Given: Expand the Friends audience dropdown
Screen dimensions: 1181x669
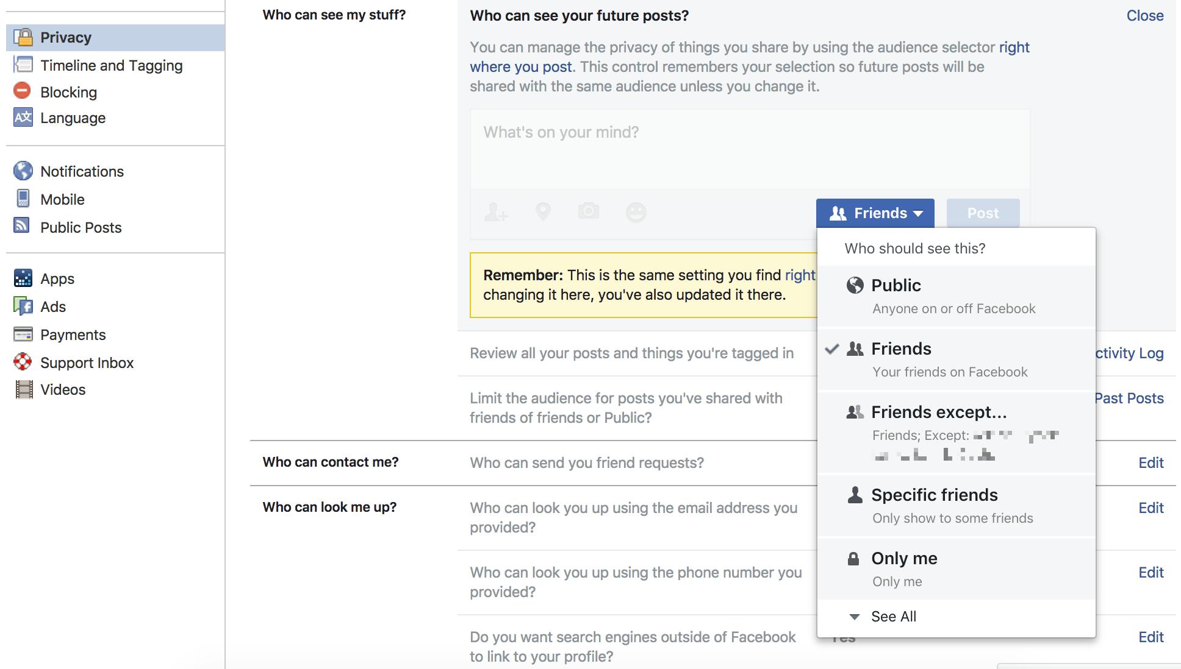Looking at the screenshot, I should pos(875,213).
